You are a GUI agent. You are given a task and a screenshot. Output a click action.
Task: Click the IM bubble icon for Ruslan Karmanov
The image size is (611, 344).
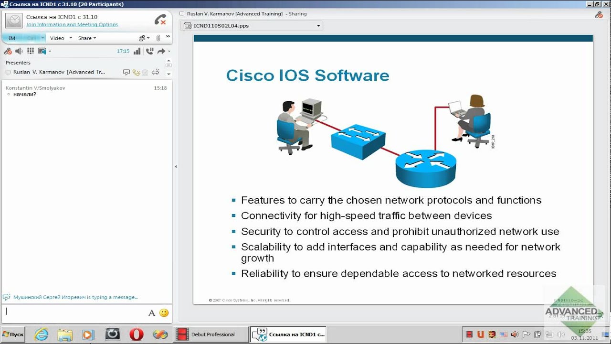coord(126,72)
